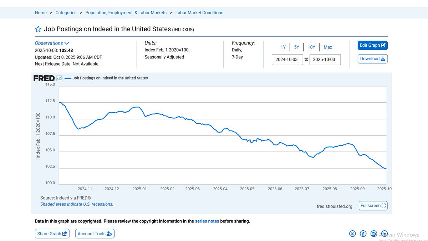Click the end date field 2025-10-03
The width and height of the screenshot is (428, 241).
325,60
